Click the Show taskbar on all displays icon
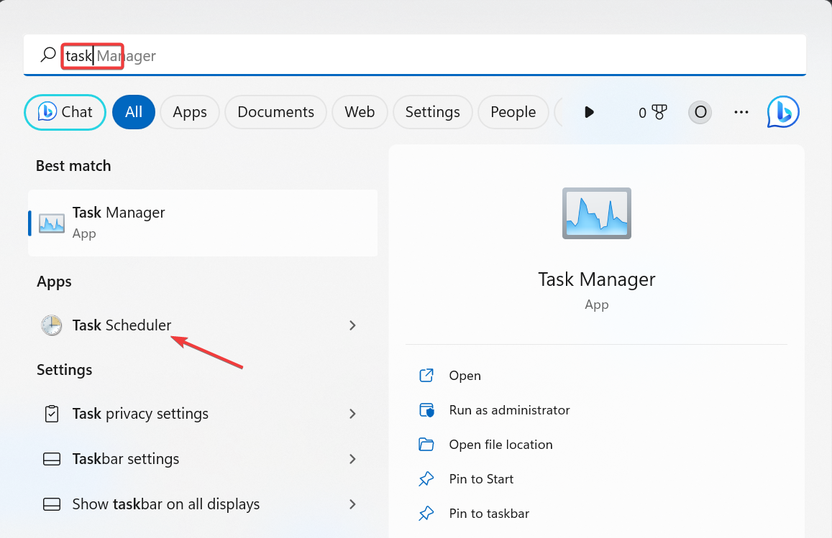The width and height of the screenshot is (832, 538). pos(52,504)
